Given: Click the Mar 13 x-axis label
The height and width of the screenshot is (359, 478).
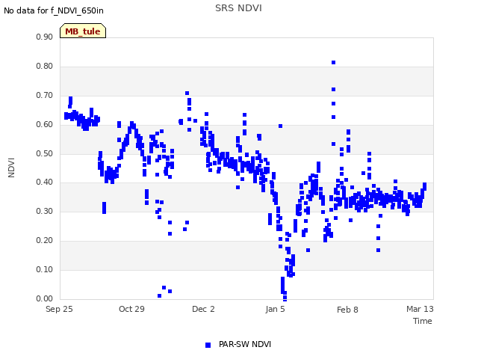Looking at the screenshot, I should 420,309.
